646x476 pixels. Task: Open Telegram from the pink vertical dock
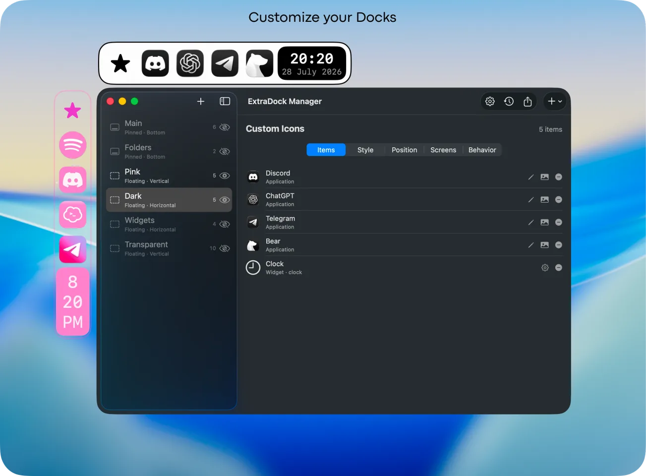[x=73, y=249]
